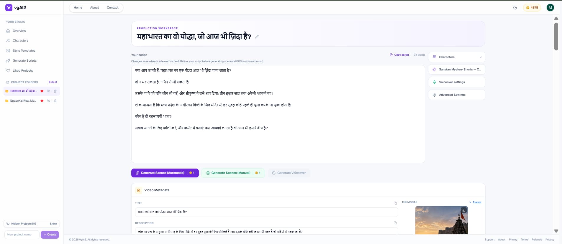This screenshot has height=244, width=562.
Task: Copy the description with copy icon
Action: coord(395,223)
